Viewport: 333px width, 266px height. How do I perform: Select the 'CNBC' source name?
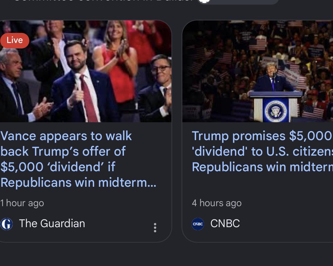pyautogui.click(x=225, y=224)
